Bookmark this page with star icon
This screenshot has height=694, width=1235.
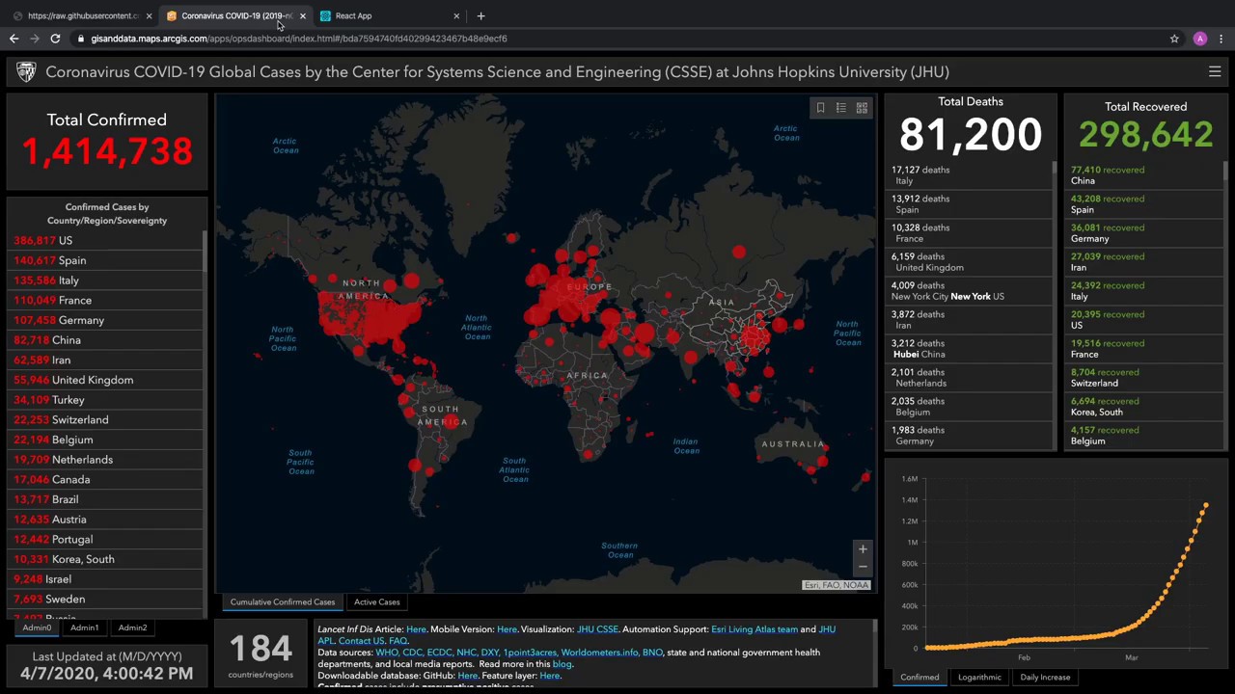pyautogui.click(x=1174, y=39)
